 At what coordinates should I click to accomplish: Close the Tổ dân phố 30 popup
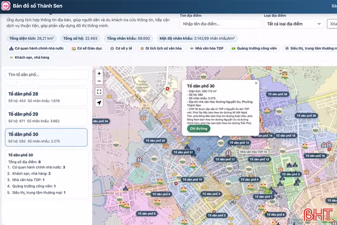(256, 83)
